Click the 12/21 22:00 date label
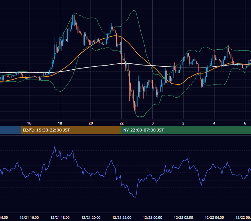The width and height of the screenshot is (251, 221). coord(122,217)
